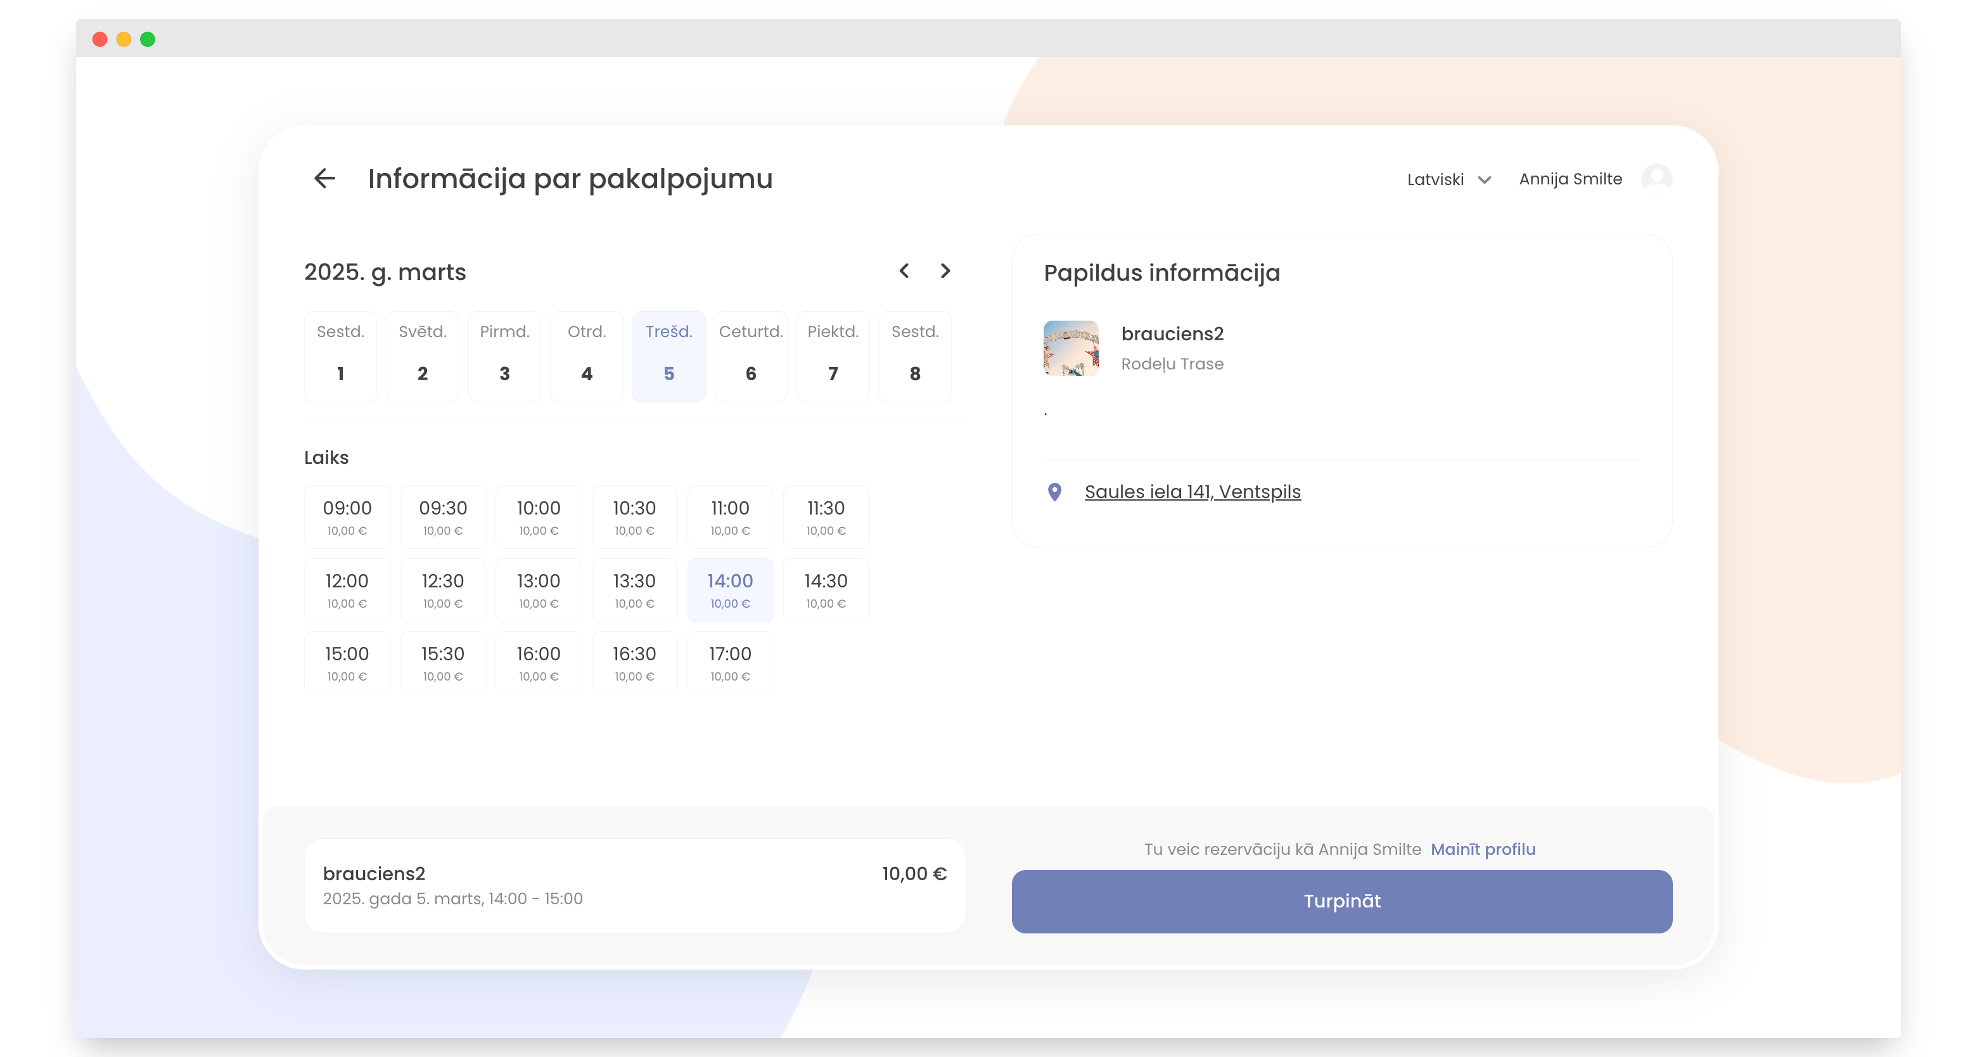
Task: Select Sestd. 8 date tab
Action: coord(914,356)
